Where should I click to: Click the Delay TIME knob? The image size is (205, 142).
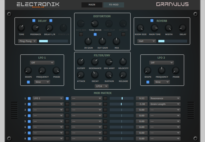pos(21,28)
